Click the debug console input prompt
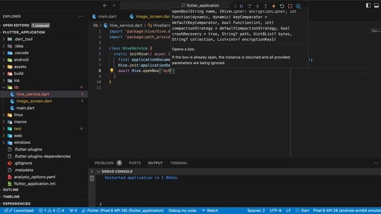The image size is (381, 214). click(x=238, y=204)
